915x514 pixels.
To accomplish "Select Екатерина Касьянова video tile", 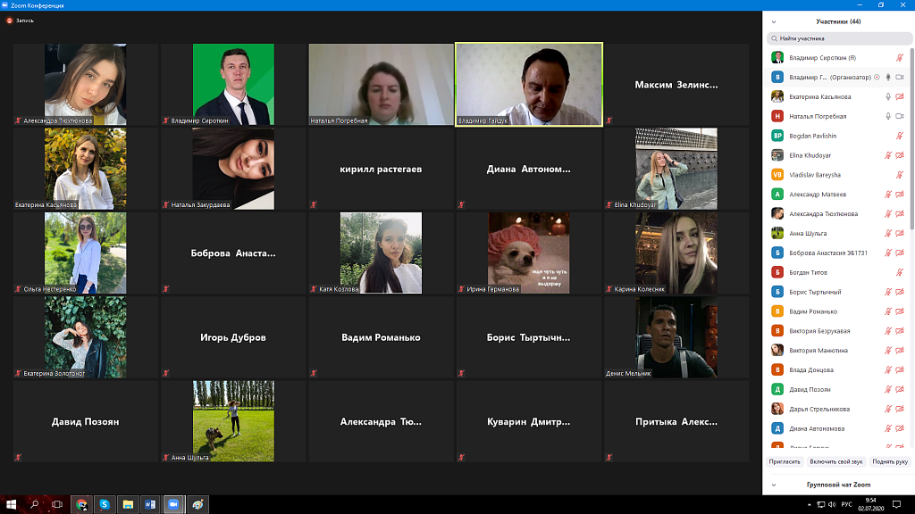I will (x=86, y=169).
